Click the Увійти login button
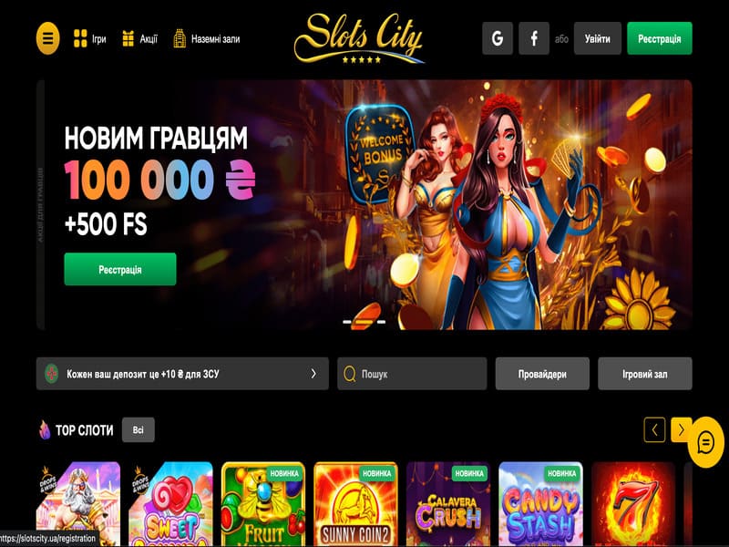729x547 pixels. point(598,38)
